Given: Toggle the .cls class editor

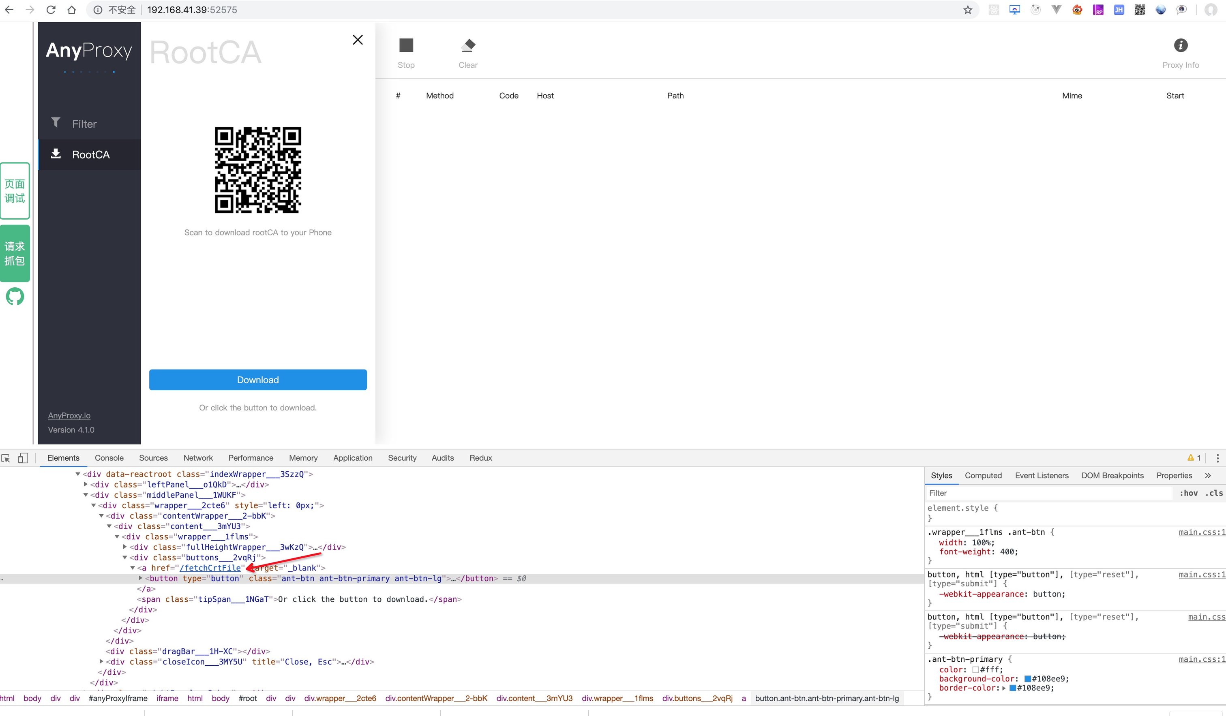Looking at the screenshot, I should [x=1215, y=493].
